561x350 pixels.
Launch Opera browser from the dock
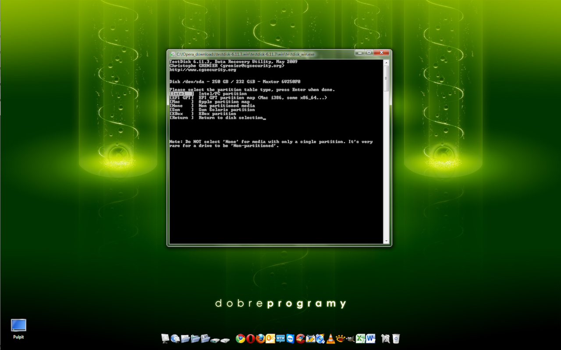click(x=250, y=339)
